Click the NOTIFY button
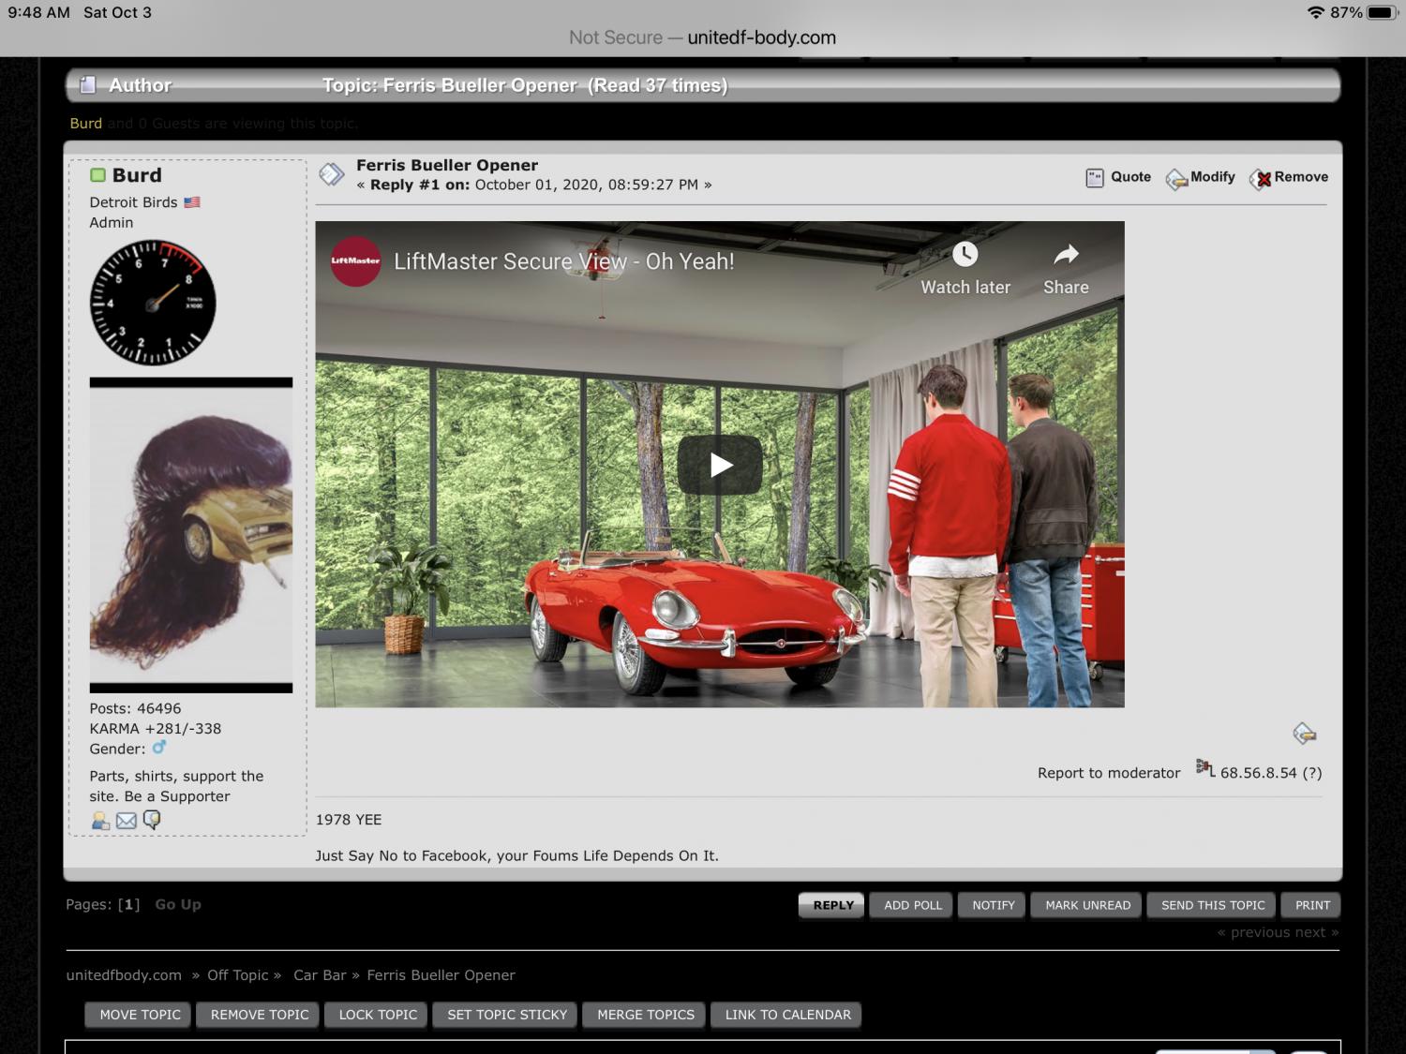This screenshot has width=1406, height=1054. coord(994,905)
